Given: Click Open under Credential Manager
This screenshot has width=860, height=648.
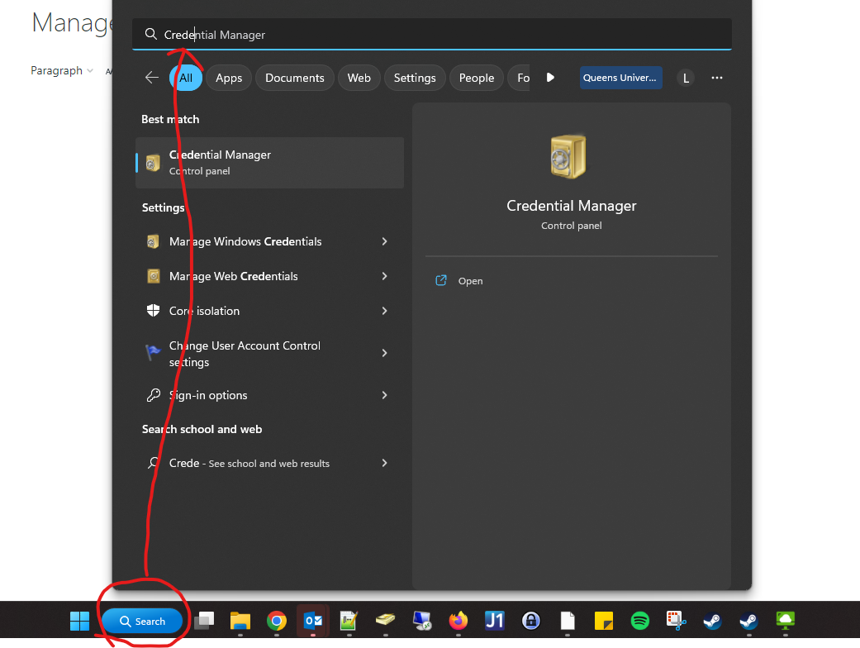Looking at the screenshot, I should tap(470, 281).
